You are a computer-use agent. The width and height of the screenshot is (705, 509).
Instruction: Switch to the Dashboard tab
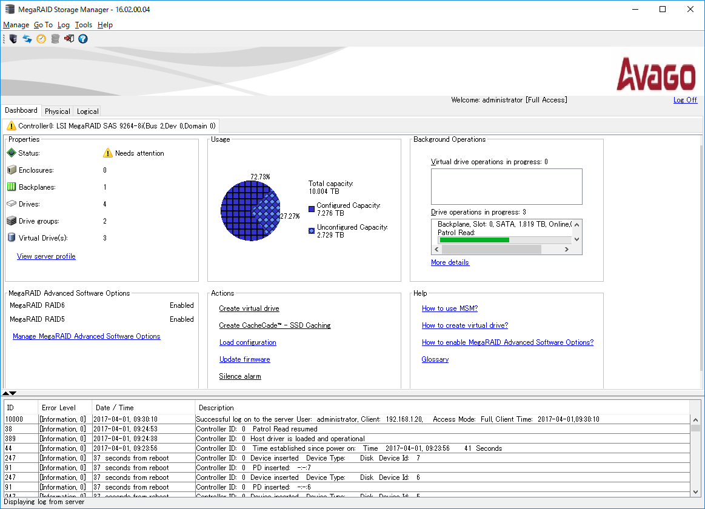point(21,110)
